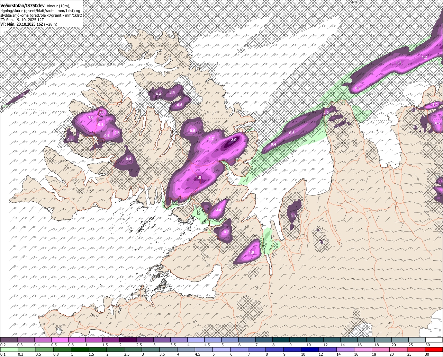Pick the dark plum 0.2 swatch in purple legend
Viewport: 443px width, 357px height.
point(9,340)
